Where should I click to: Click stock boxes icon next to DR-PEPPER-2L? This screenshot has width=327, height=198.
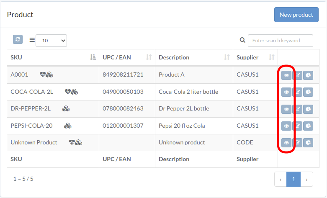point(66,108)
